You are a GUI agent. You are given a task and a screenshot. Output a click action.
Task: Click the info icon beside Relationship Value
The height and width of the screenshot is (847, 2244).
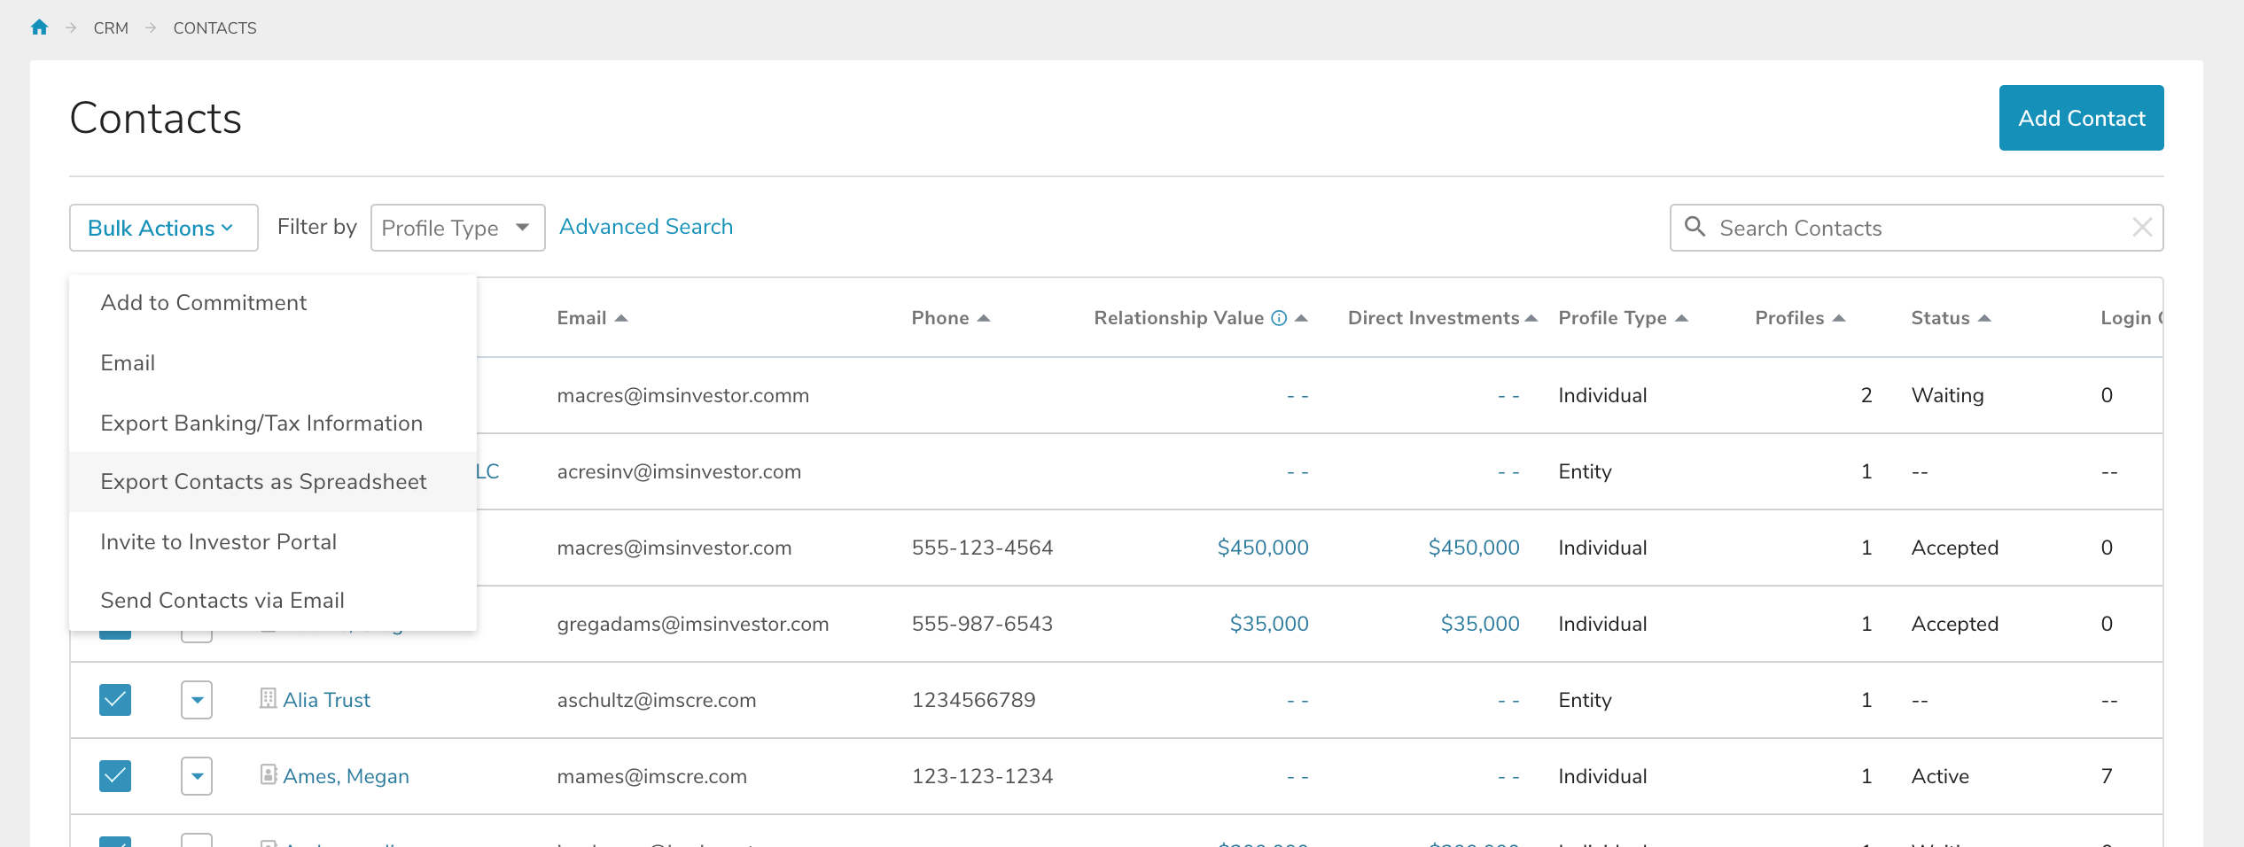point(1278,317)
